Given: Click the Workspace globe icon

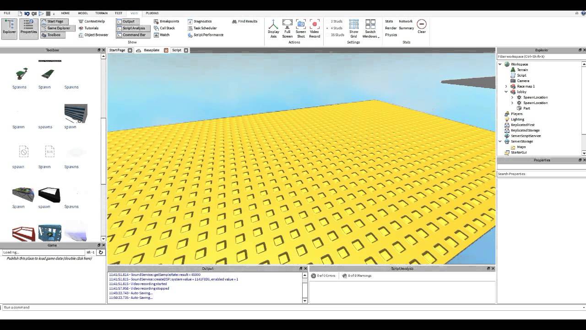Looking at the screenshot, I should point(507,64).
